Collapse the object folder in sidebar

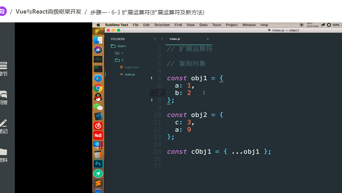(x=118, y=46)
